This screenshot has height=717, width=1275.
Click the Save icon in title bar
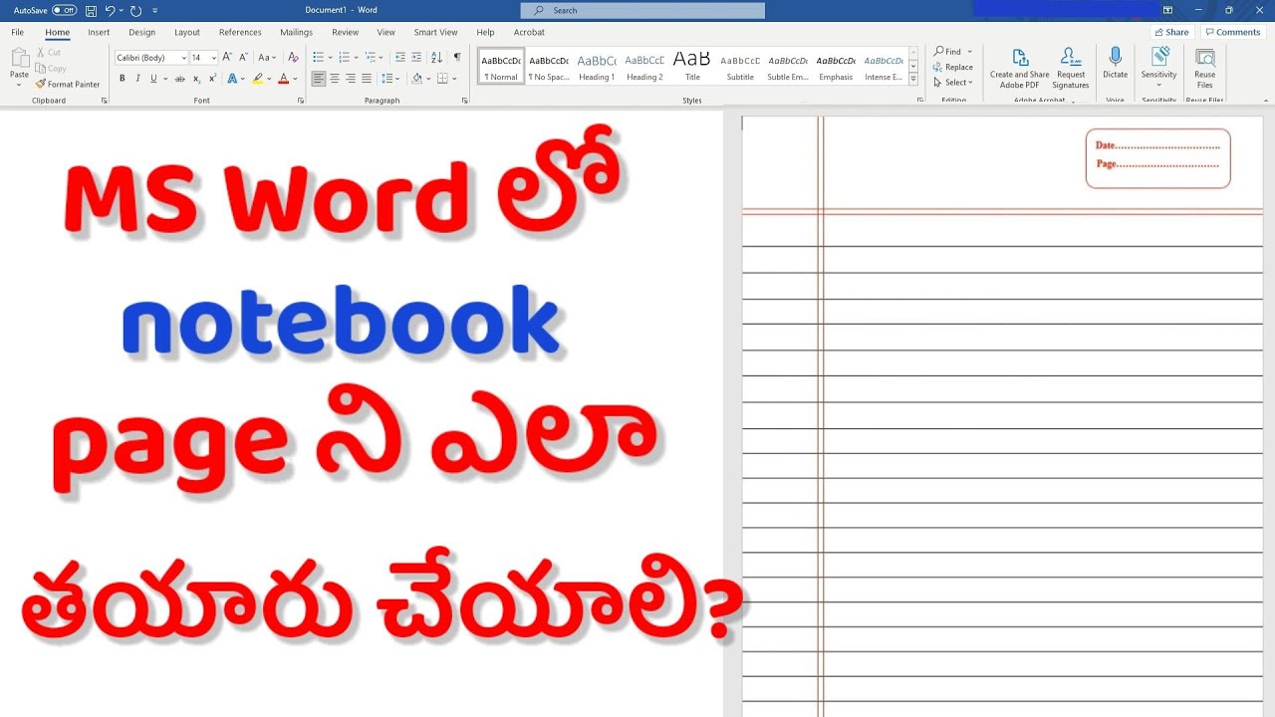(x=91, y=10)
